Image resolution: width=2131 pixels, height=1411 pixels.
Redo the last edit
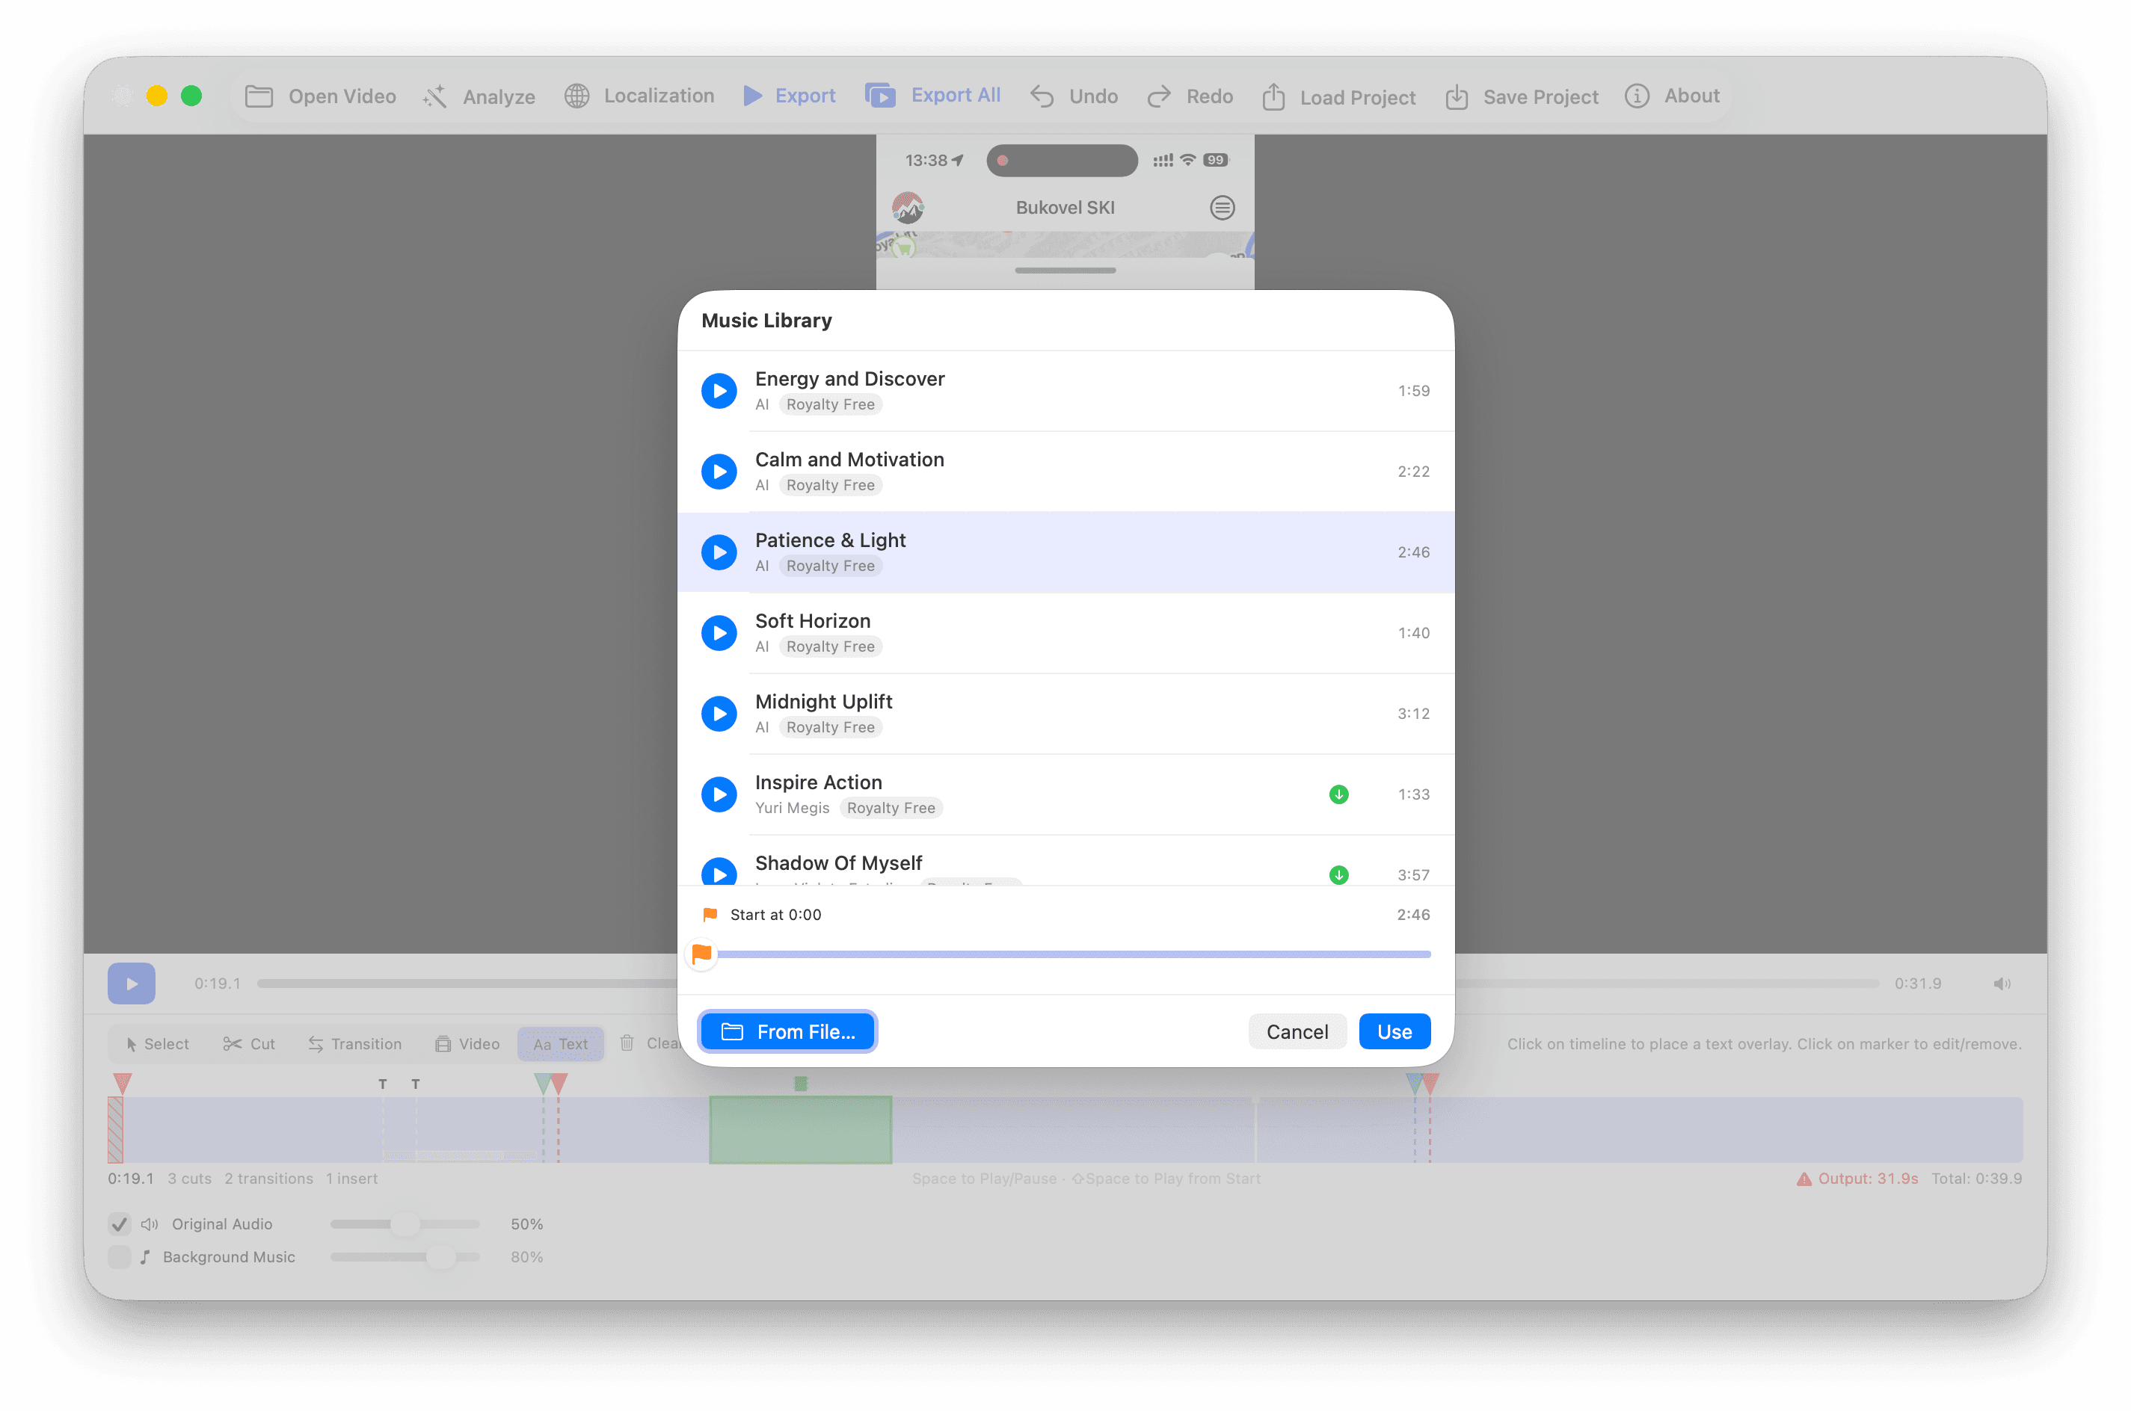pyautogui.click(x=1190, y=96)
